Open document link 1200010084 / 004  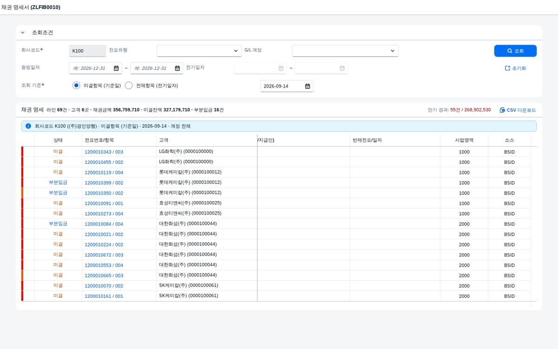(x=104, y=224)
